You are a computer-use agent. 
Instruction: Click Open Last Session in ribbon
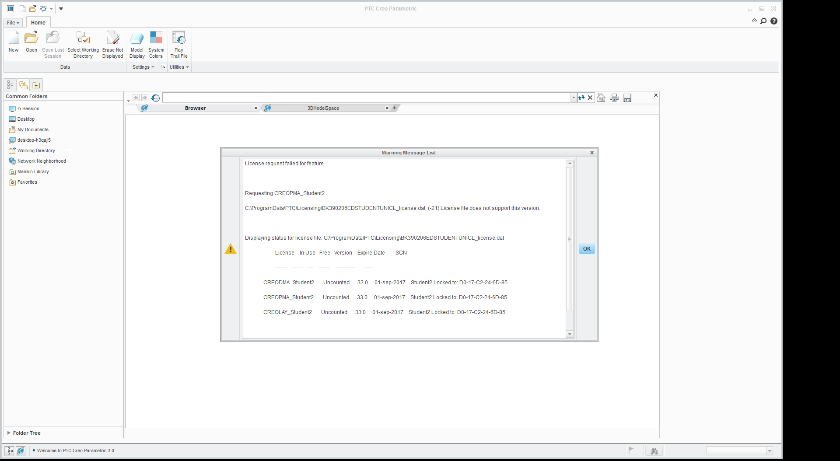[x=53, y=45]
